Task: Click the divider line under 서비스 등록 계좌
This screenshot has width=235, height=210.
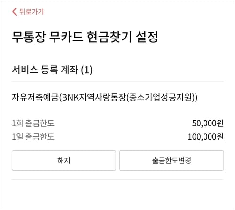Action: pyautogui.click(x=117, y=82)
